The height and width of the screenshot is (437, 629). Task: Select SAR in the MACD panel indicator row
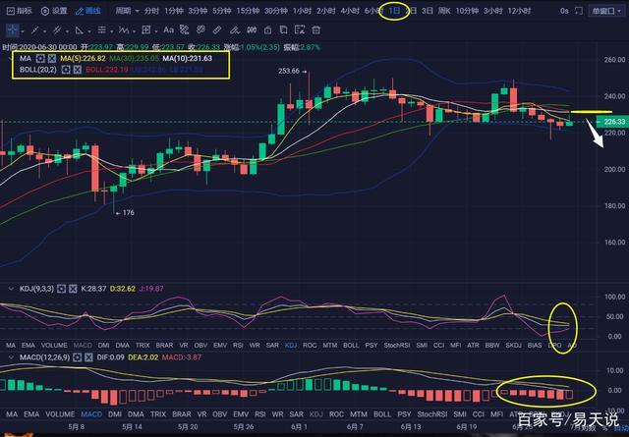click(297, 414)
